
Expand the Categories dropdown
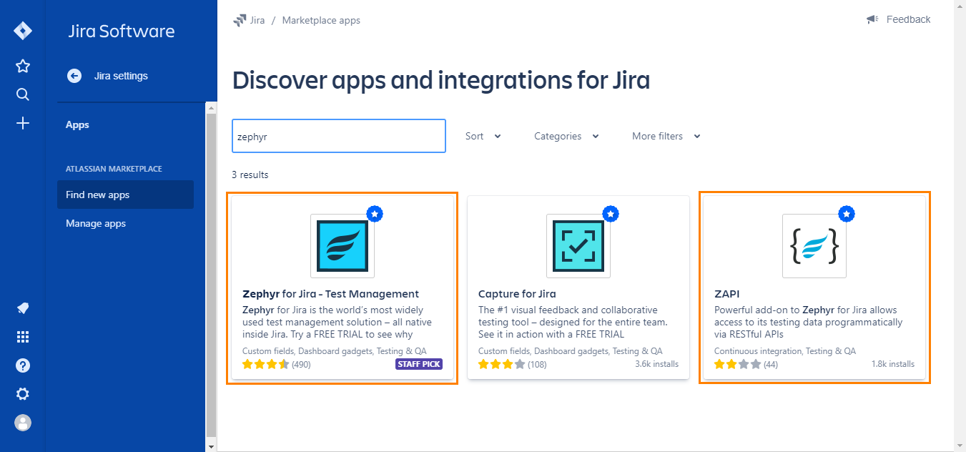click(x=566, y=136)
